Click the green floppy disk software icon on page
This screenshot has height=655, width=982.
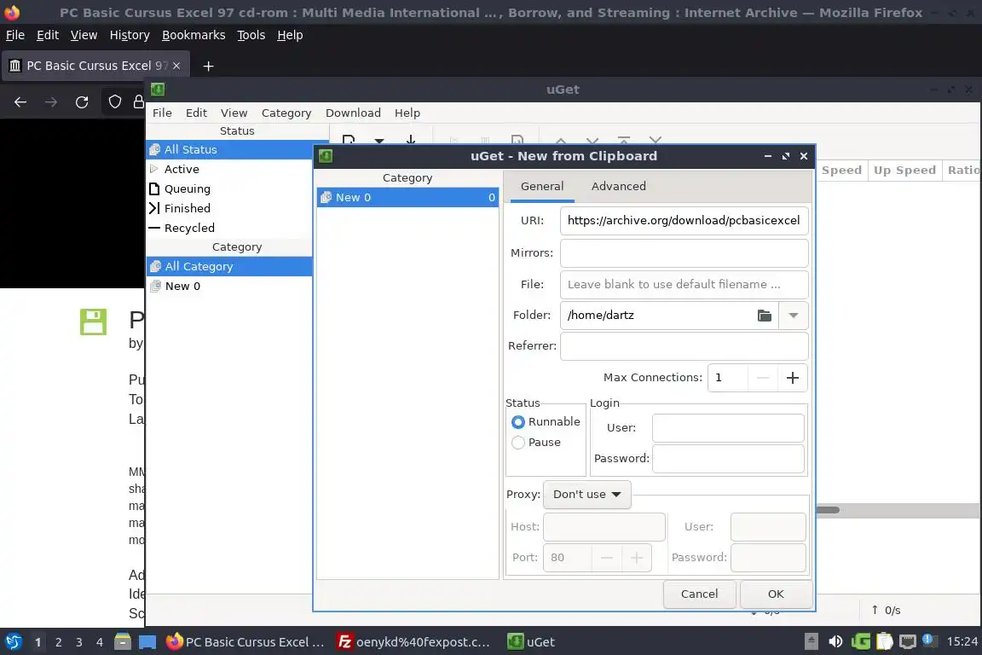point(93,322)
